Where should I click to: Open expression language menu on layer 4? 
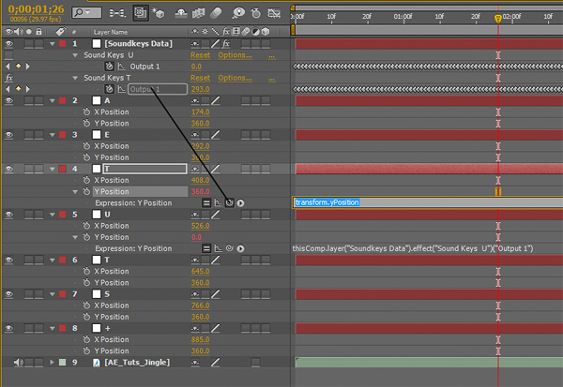tap(240, 203)
